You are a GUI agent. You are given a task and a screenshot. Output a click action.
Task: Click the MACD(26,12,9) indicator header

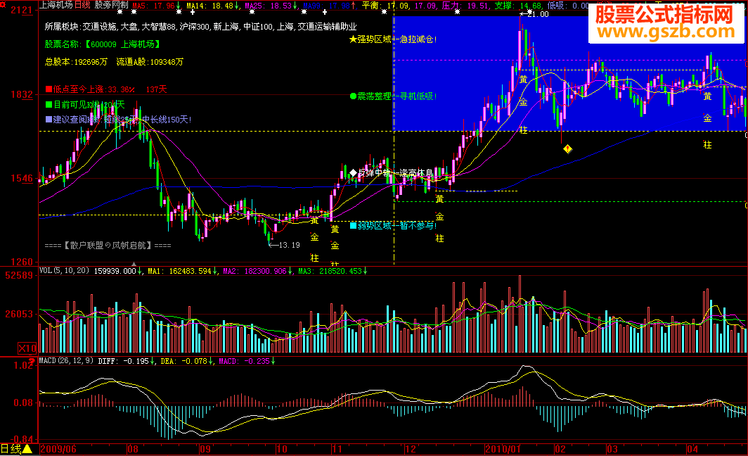pos(66,361)
